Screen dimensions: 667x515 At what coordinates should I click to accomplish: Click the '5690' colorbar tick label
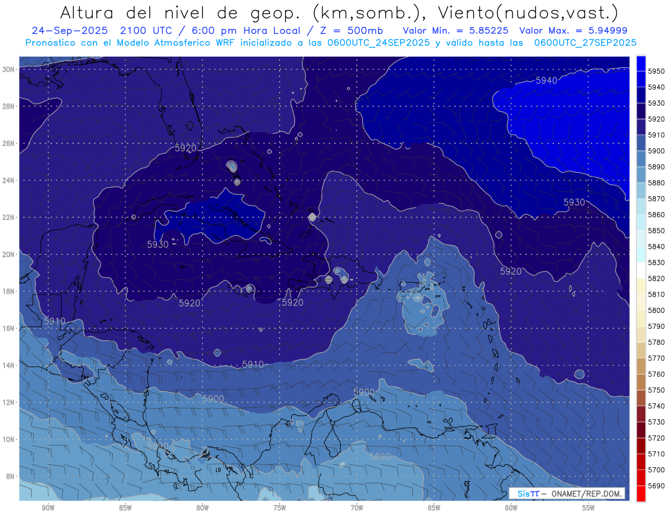656,486
